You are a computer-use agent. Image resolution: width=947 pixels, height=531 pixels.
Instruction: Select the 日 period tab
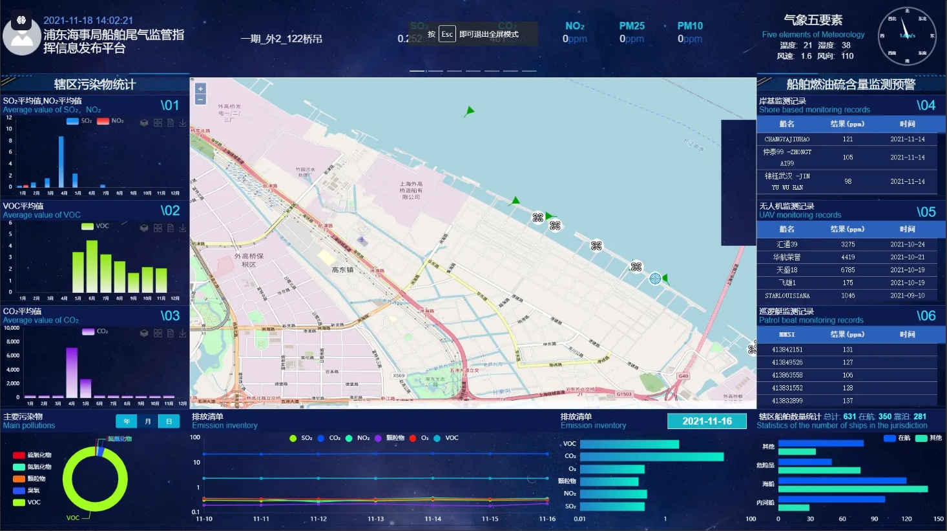(x=169, y=421)
